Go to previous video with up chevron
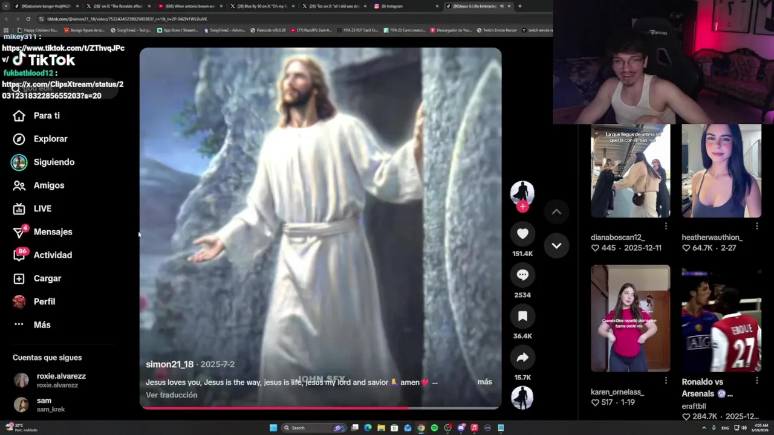Viewport: 774px width, 435px height. tap(556, 211)
